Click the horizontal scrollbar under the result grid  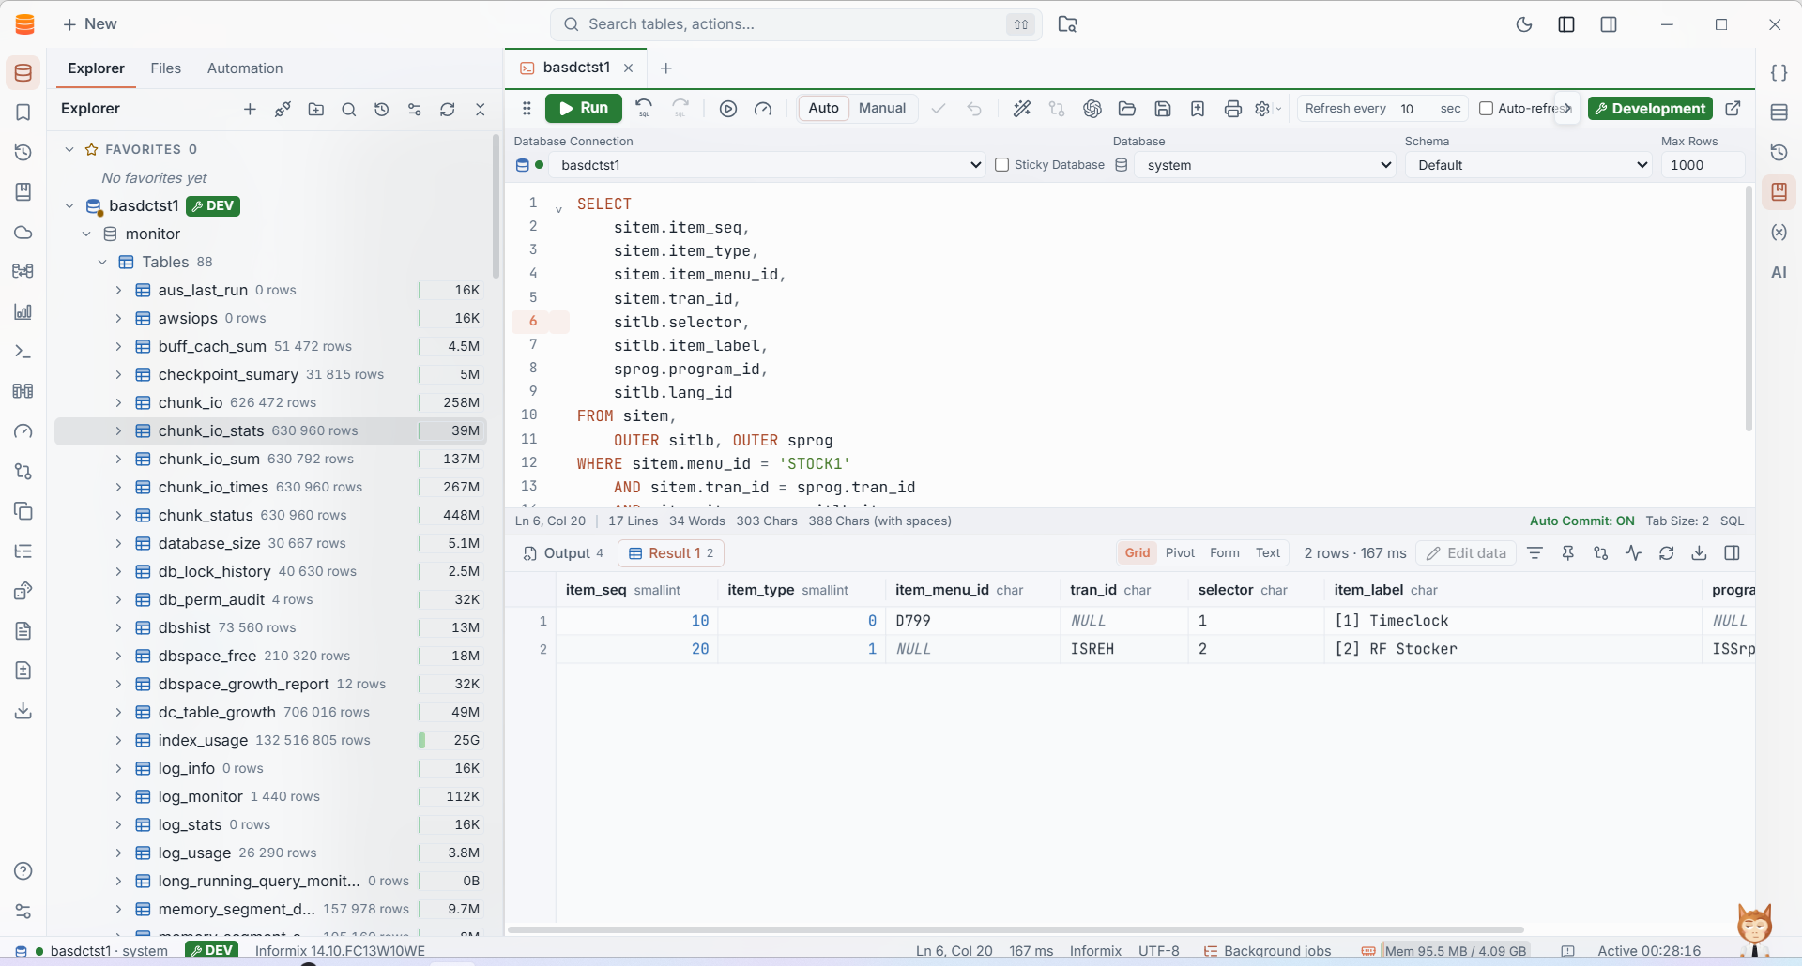point(1015,930)
